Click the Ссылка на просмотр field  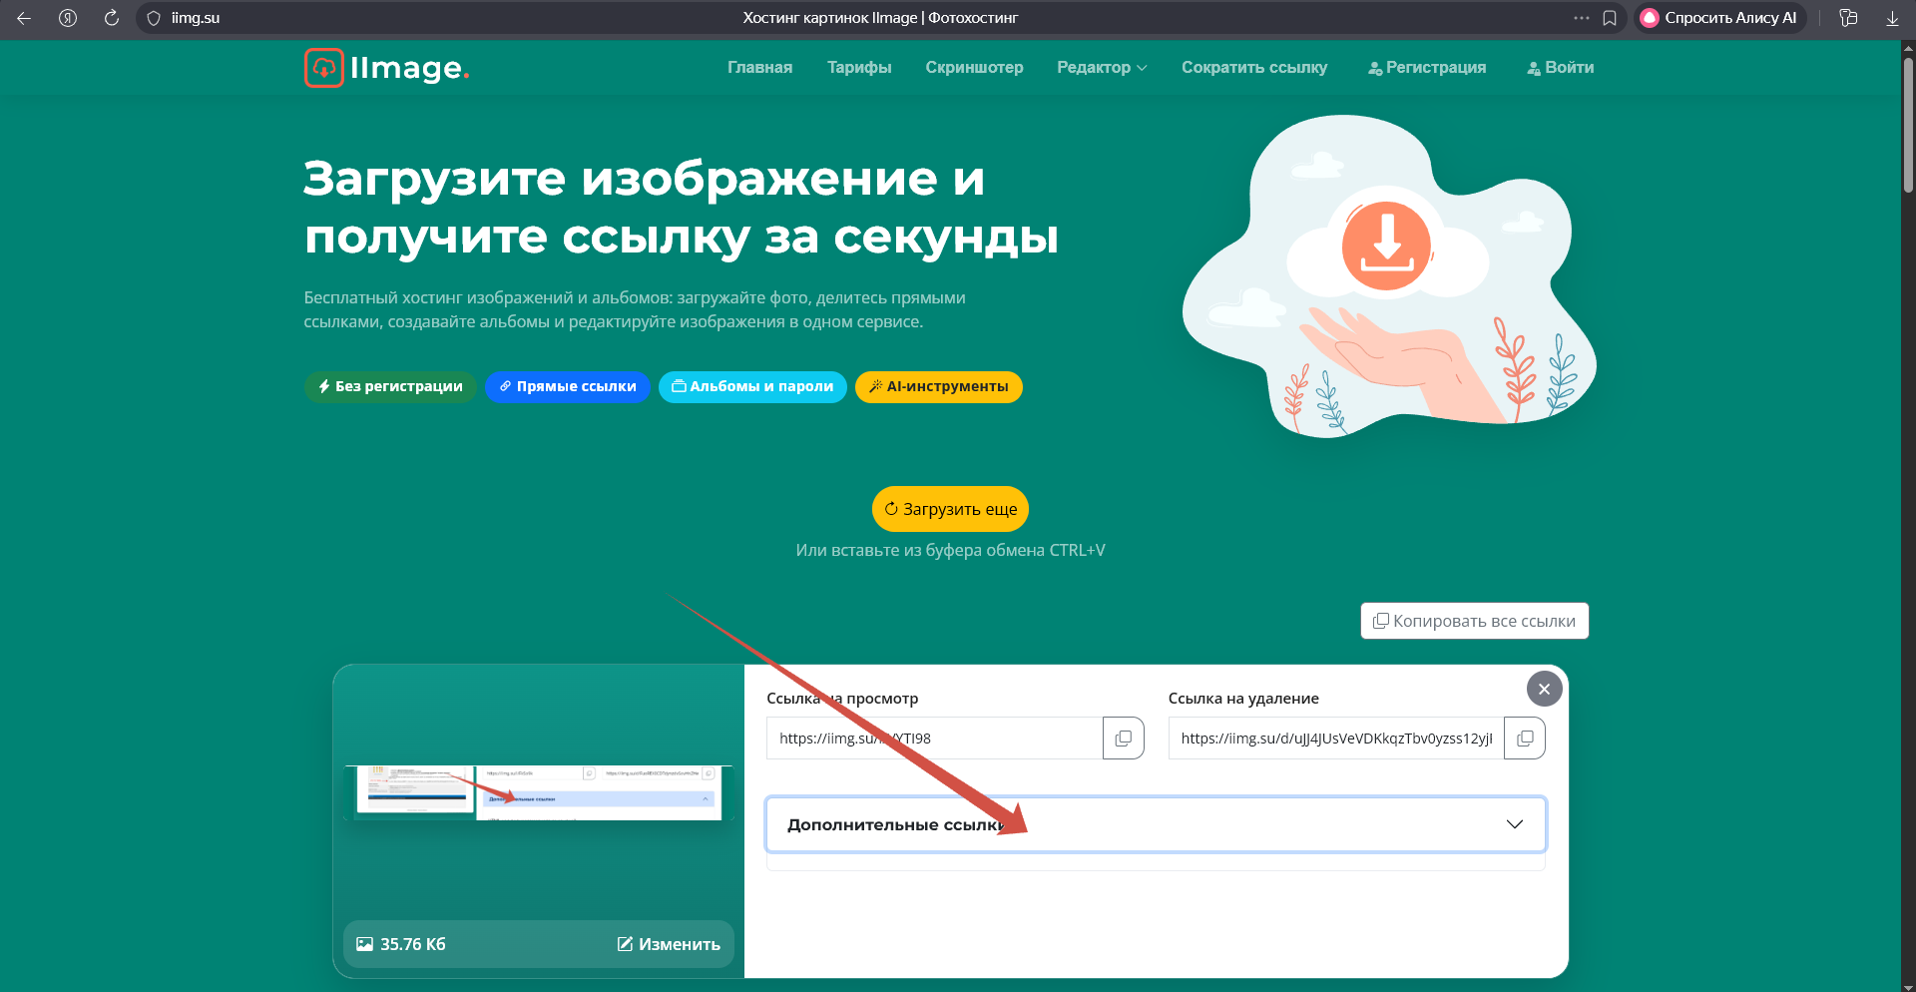934,739
